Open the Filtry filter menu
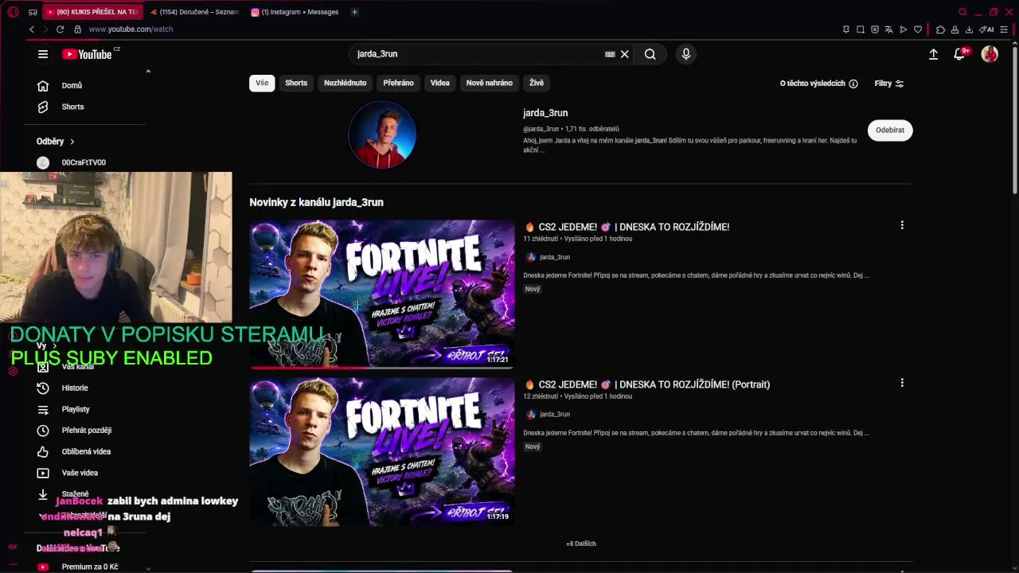The width and height of the screenshot is (1019, 573). [x=889, y=84]
